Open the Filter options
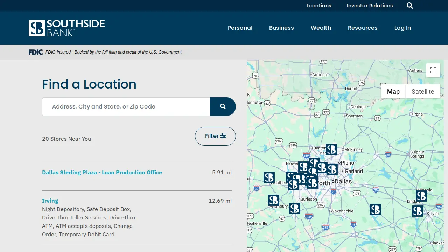This screenshot has height=252, width=448. (x=215, y=136)
